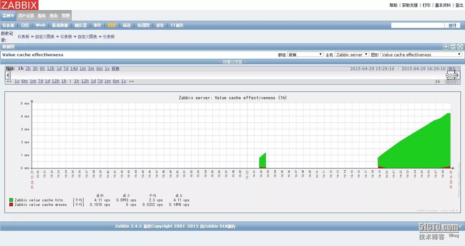Image resolution: width=465 pixels, height=246 pixels.
Task: Switch the time range to 现在!
Action: (x=454, y=69)
